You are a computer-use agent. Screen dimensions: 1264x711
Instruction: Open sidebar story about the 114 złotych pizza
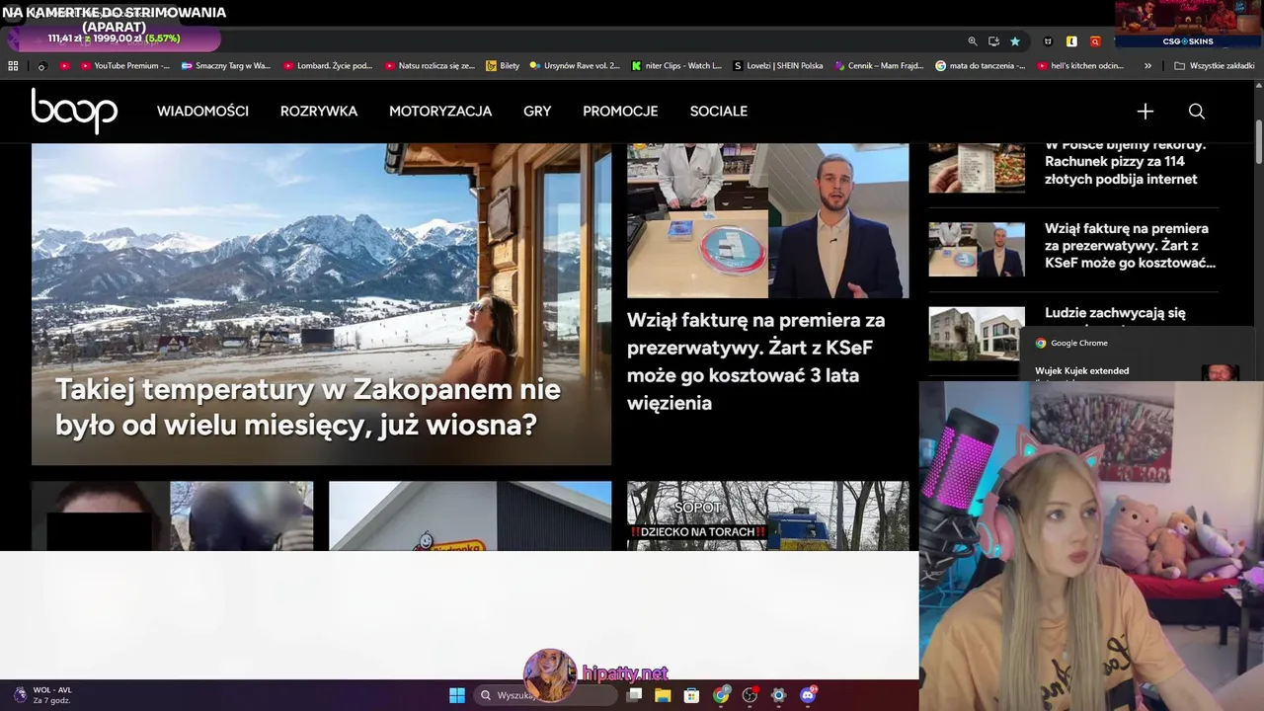[x=1126, y=162]
